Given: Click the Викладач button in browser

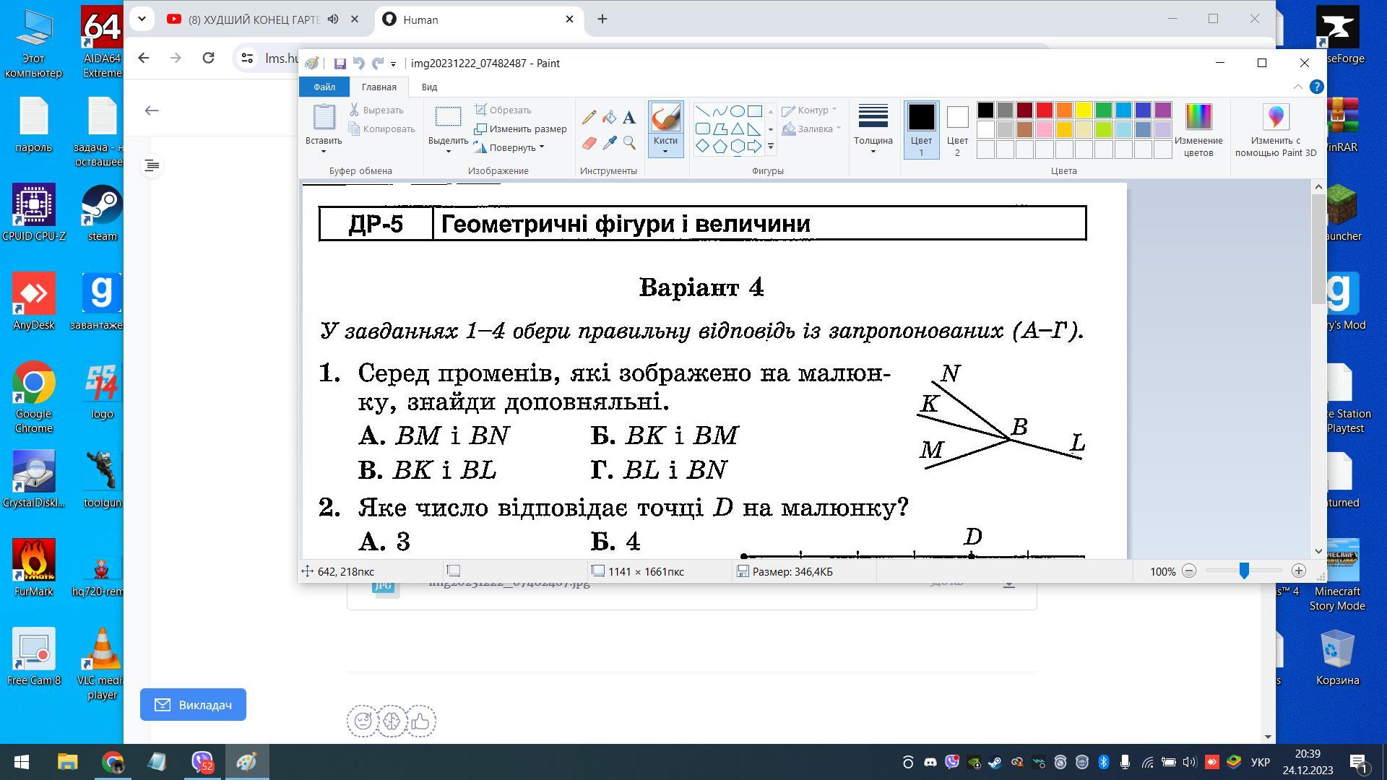Looking at the screenshot, I should 193,704.
